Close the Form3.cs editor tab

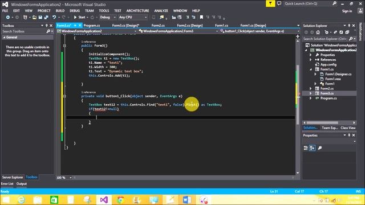point(80,25)
